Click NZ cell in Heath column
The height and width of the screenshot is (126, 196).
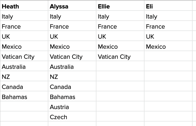24,76
